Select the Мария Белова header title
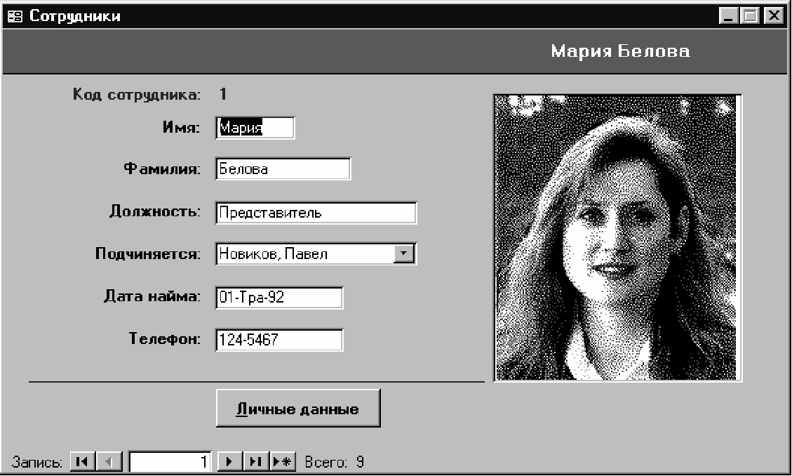Viewport: 792px width, 476px height. coord(620,51)
